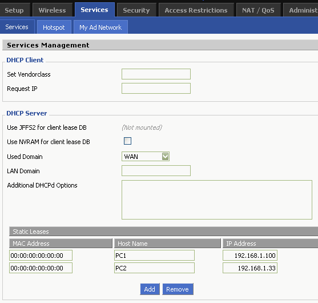Click the Host Name column header
This screenshot has width=318, height=303.
pos(167,244)
